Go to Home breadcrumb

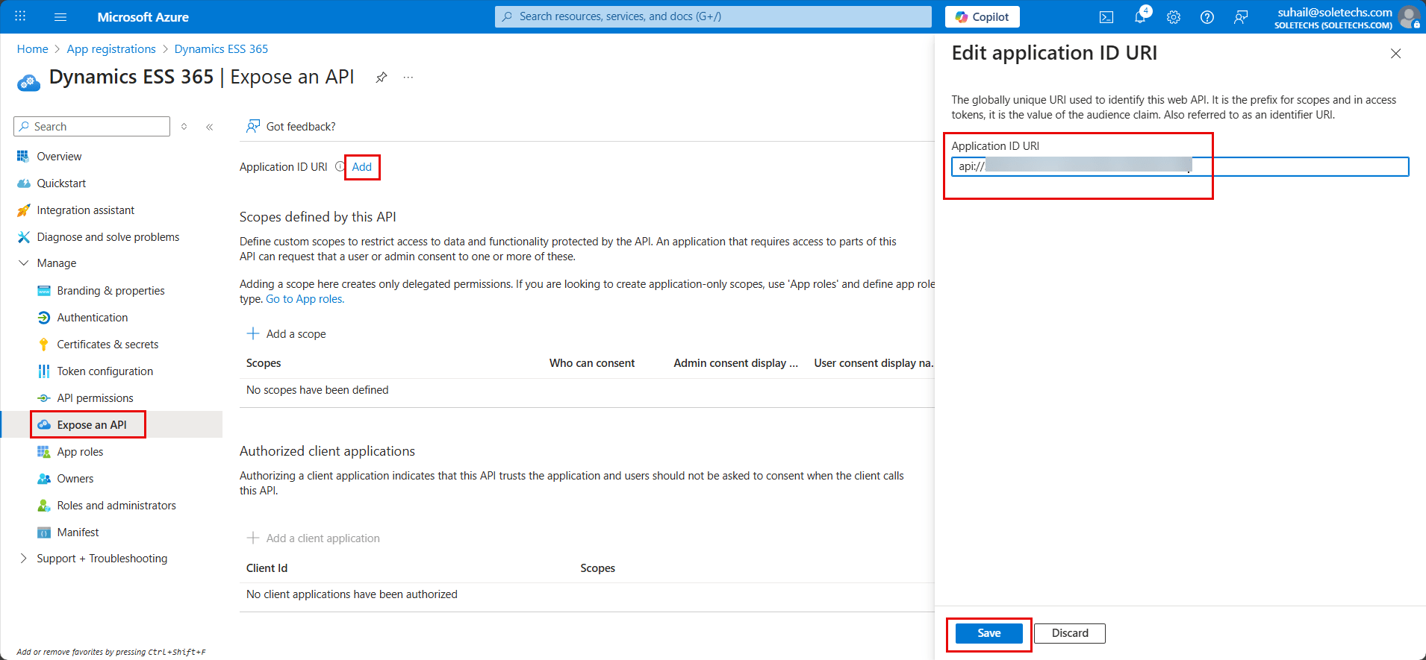[32, 49]
